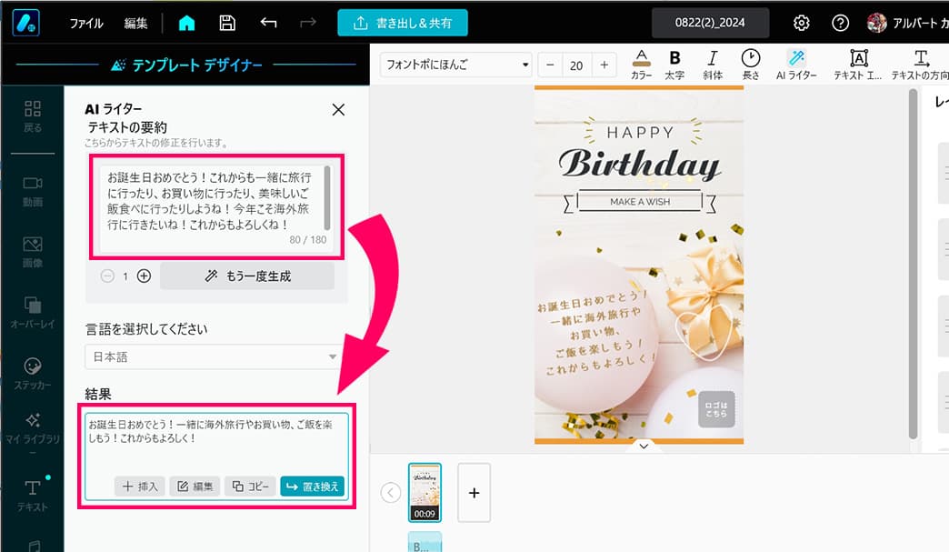Screen dimensions: 949x552
Task: Click the user profile avatar
Action: [x=876, y=23]
